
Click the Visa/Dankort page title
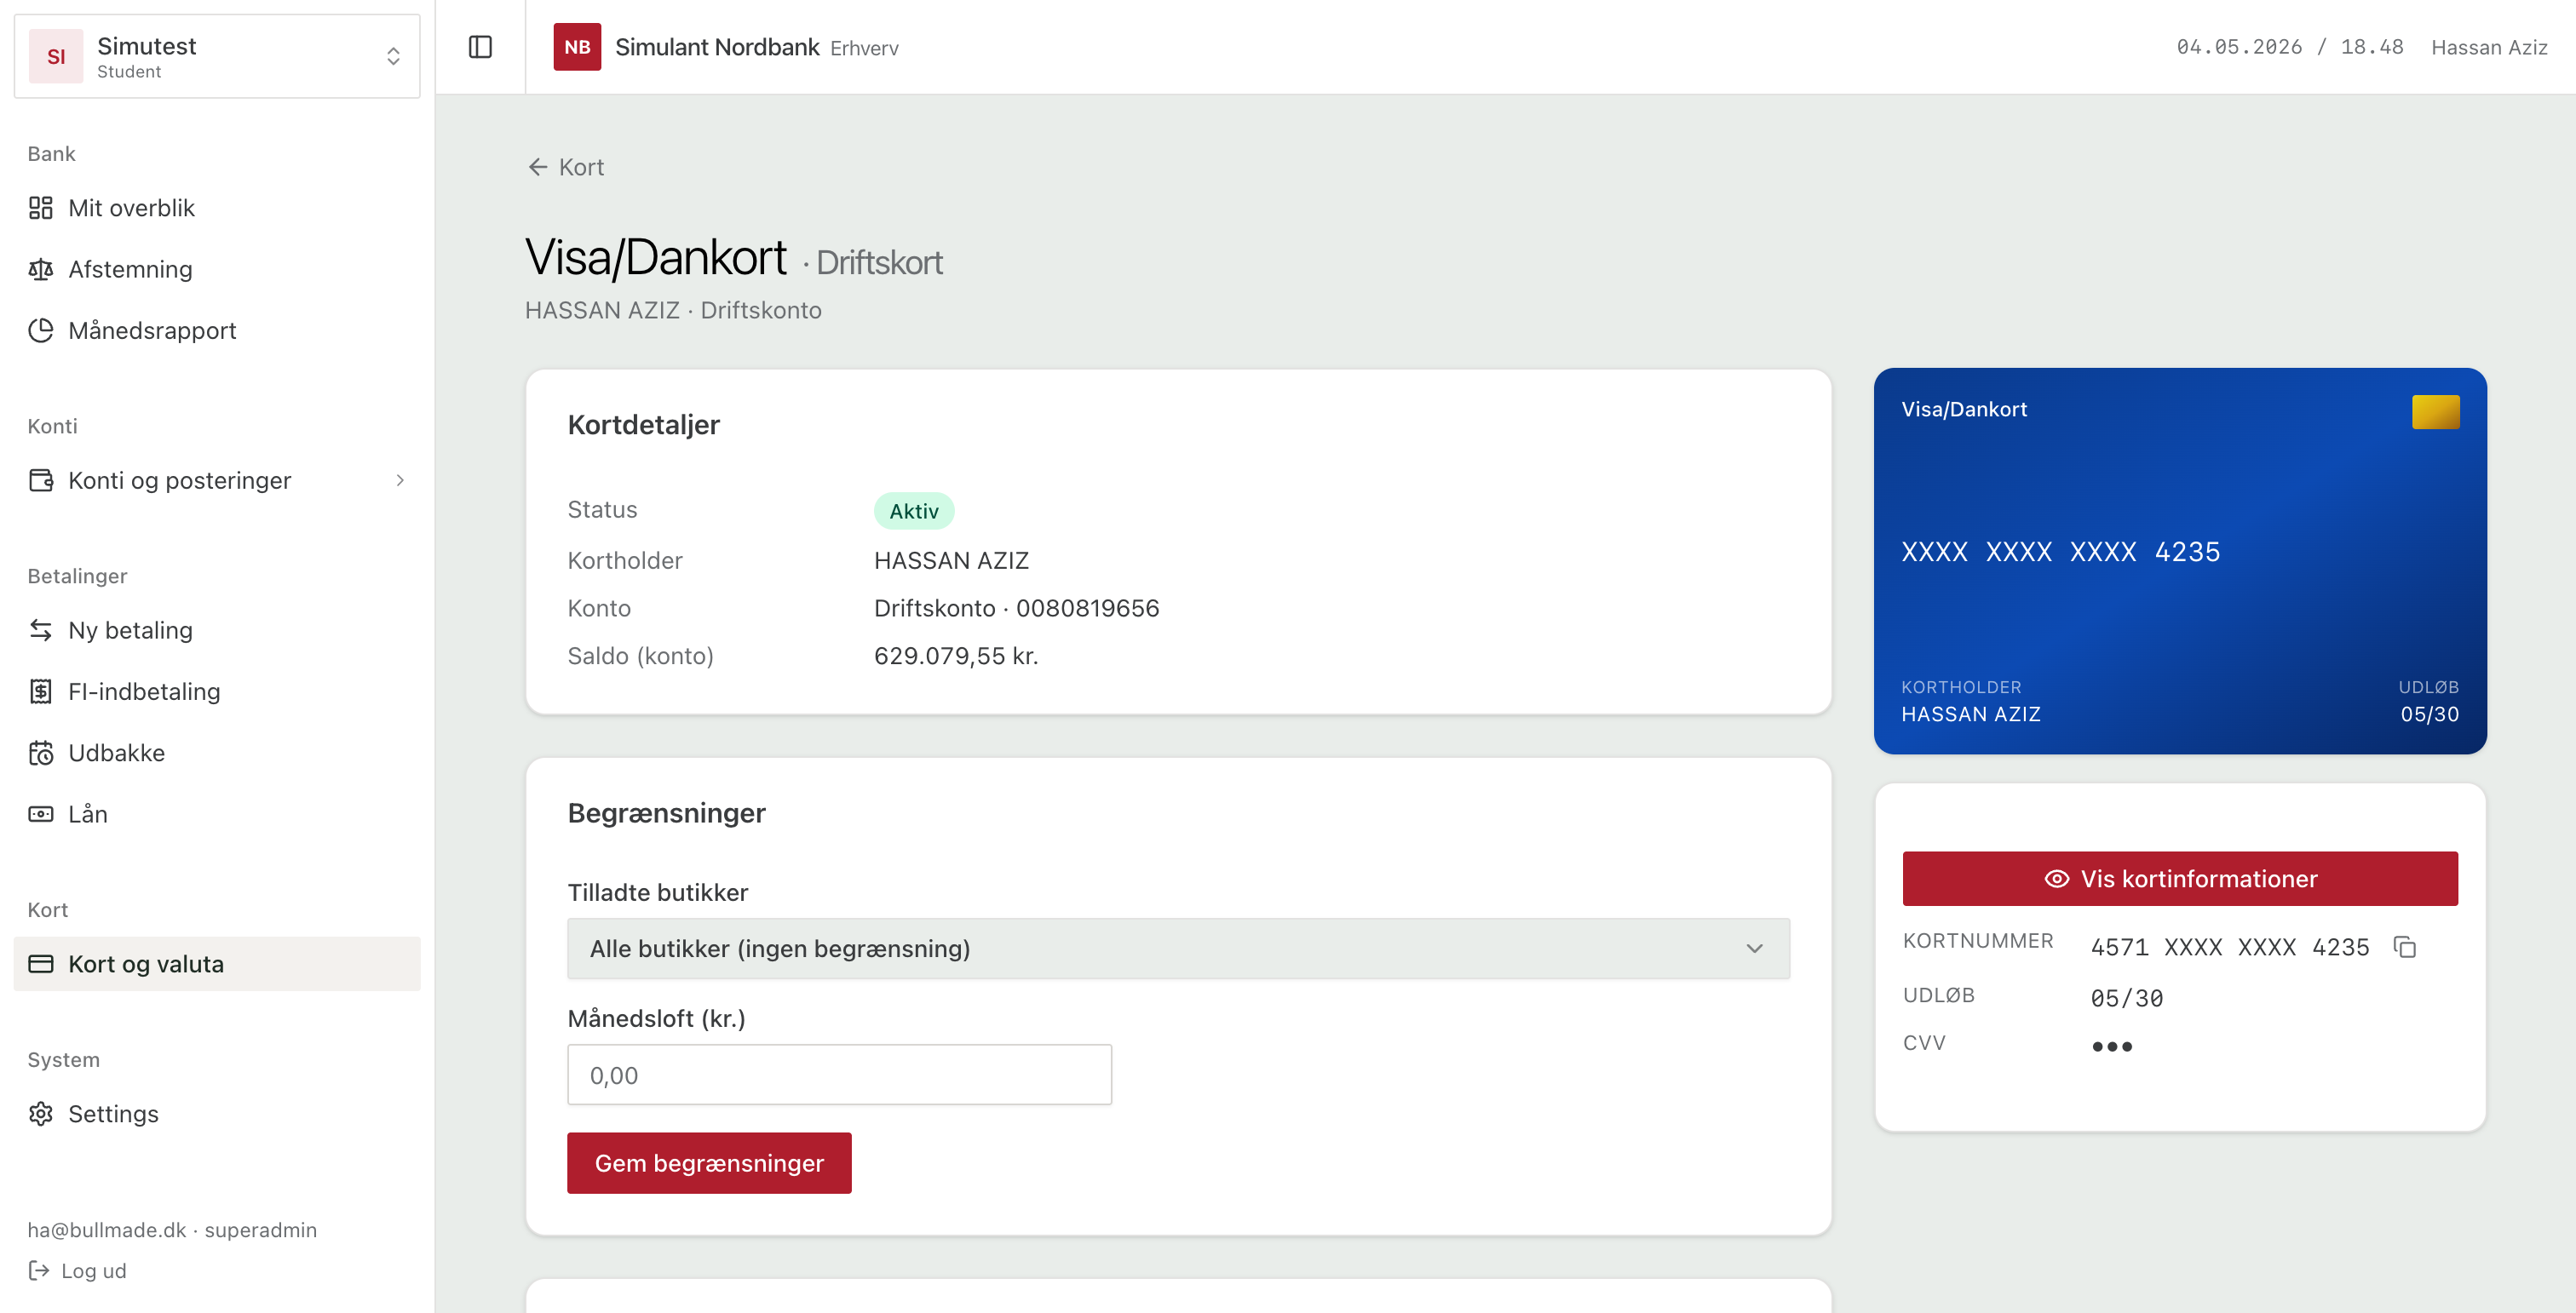tap(656, 258)
